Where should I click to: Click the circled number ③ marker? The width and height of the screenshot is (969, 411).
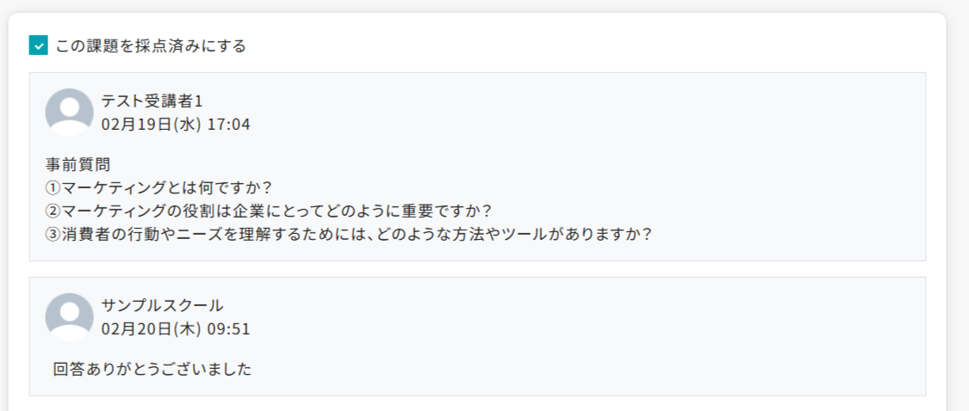(x=53, y=234)
